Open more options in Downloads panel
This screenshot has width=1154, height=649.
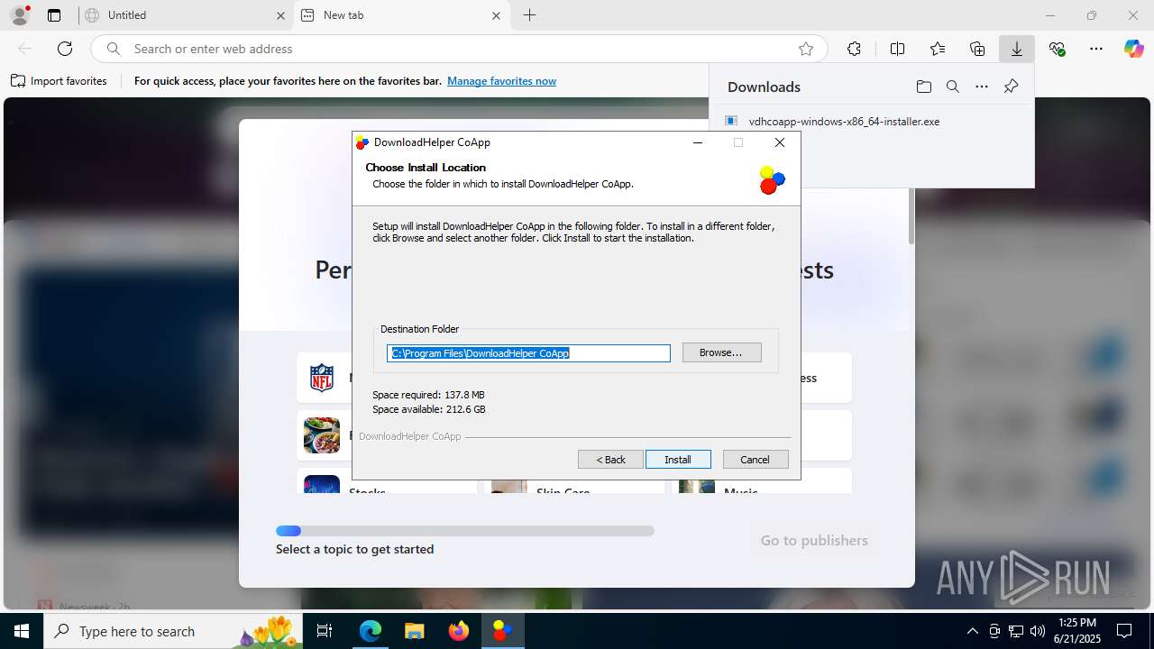pyautogui.click(x=982, y=87)
